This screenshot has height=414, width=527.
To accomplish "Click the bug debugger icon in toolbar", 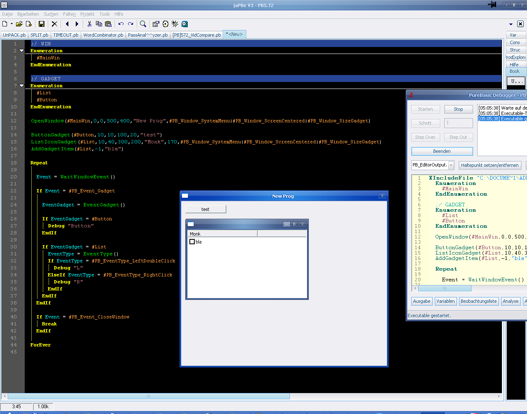I will (175, 24).
